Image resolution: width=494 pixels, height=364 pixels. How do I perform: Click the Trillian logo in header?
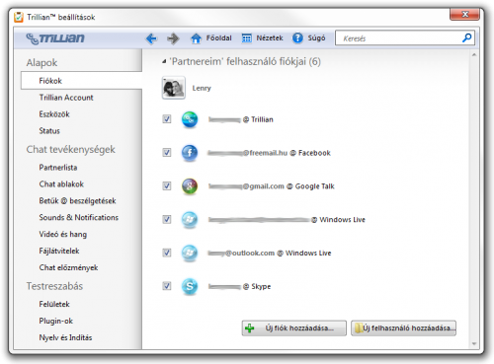click(x=55, y=38)
